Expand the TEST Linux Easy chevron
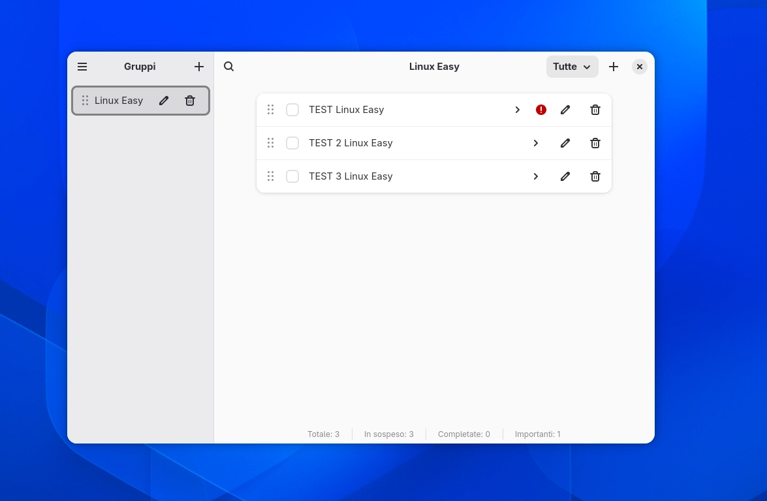The image size is (767, 501). click(x=517, y=110)
